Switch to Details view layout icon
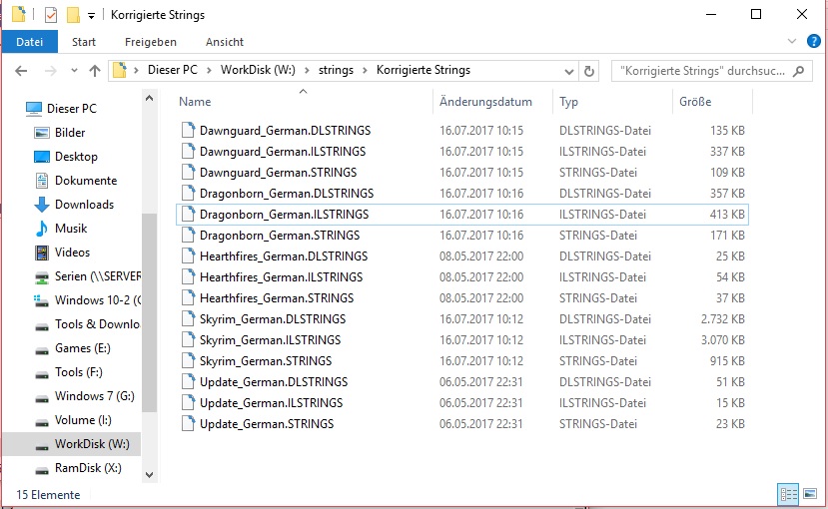Viewport: 828px width, 509px height. pyautogui.click(x=788, y=494)
